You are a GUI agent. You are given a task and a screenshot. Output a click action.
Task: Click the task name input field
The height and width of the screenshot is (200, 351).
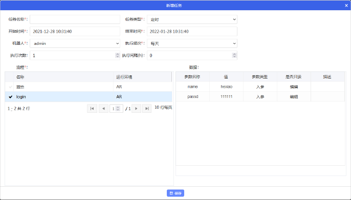75,19
